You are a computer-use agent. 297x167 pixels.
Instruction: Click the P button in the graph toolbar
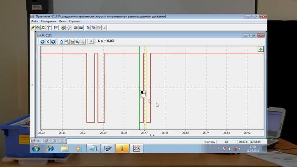91,41
